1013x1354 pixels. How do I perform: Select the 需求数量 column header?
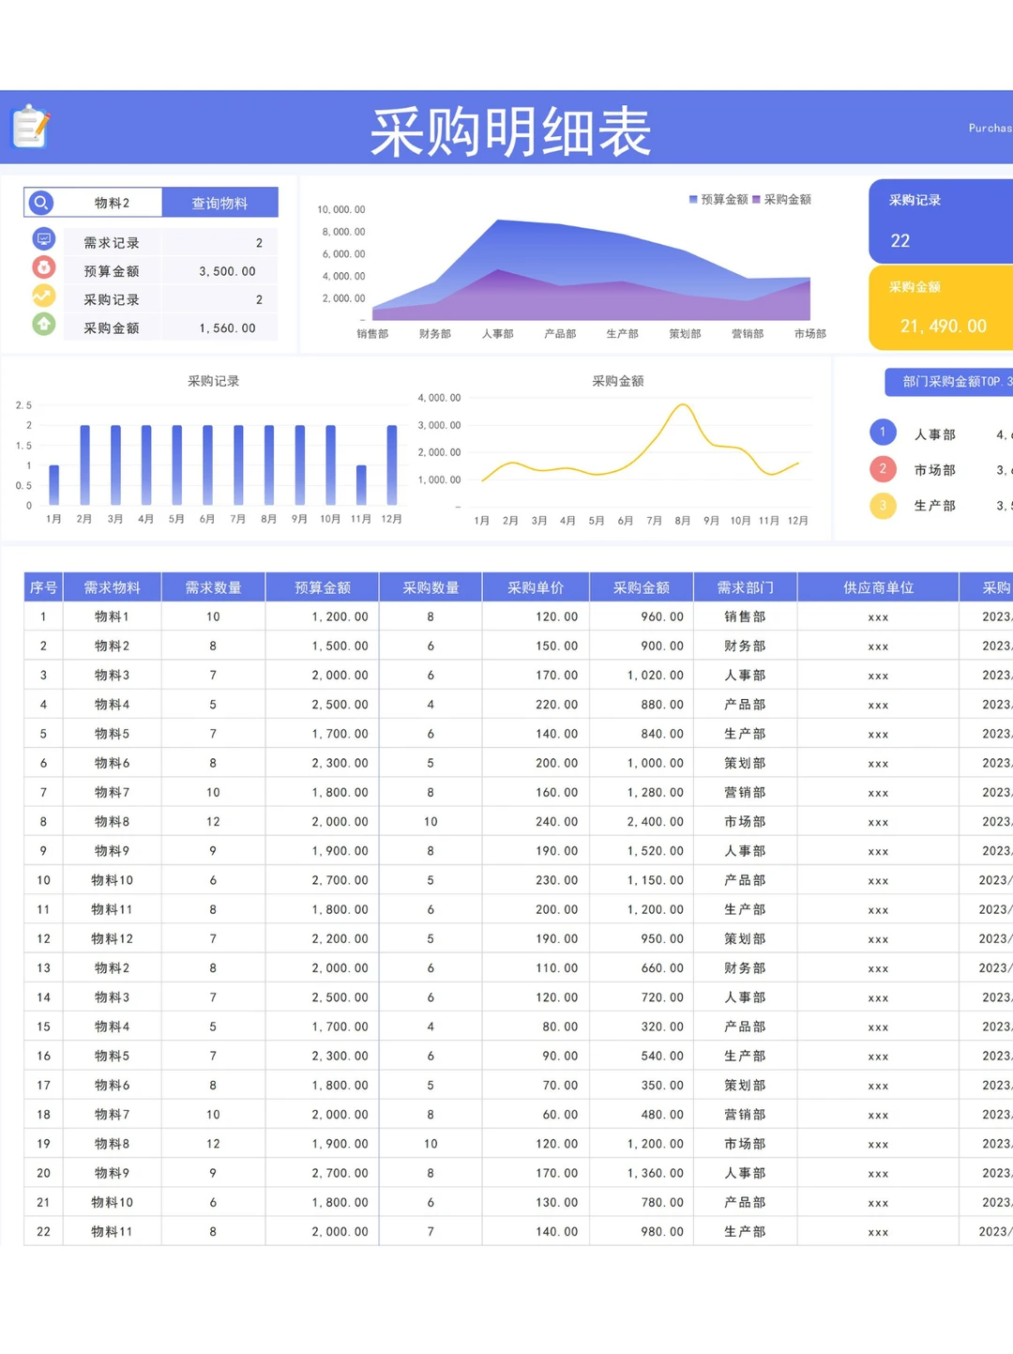213,587
